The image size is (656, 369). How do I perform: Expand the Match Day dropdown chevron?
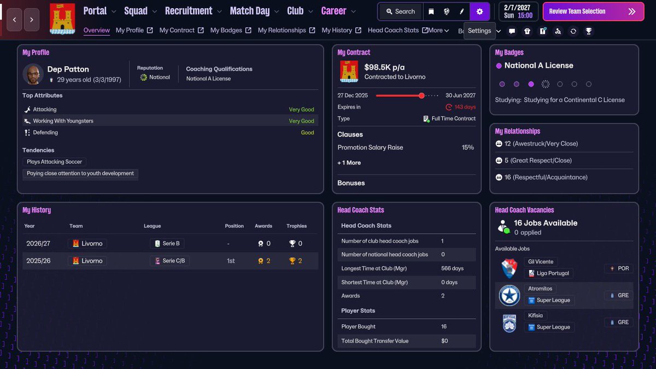277,11
